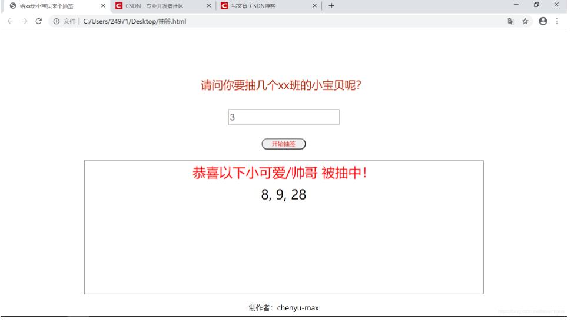571x325 pixels.
Task: Select the 给xx班小宝贝来个抽签 tab
Action: (55, 6)
